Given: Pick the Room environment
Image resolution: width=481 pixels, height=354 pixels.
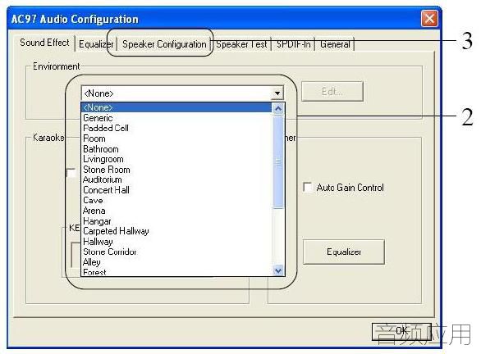Looking at the screenshot, I should 176,138.
